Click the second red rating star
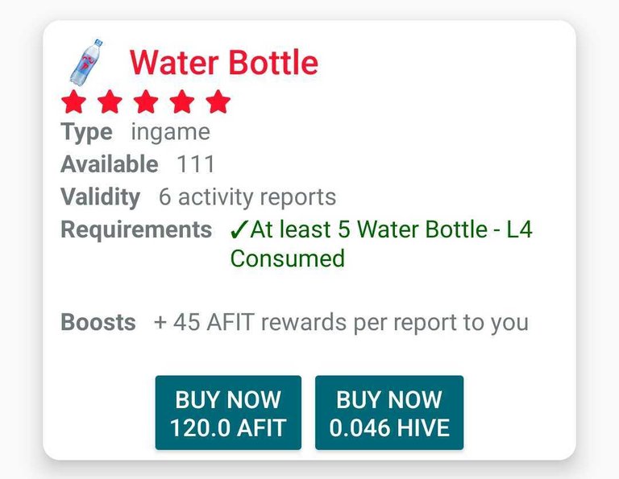This screenshot has width=619, height=479. pyautogui.click(x=110, y=101)
